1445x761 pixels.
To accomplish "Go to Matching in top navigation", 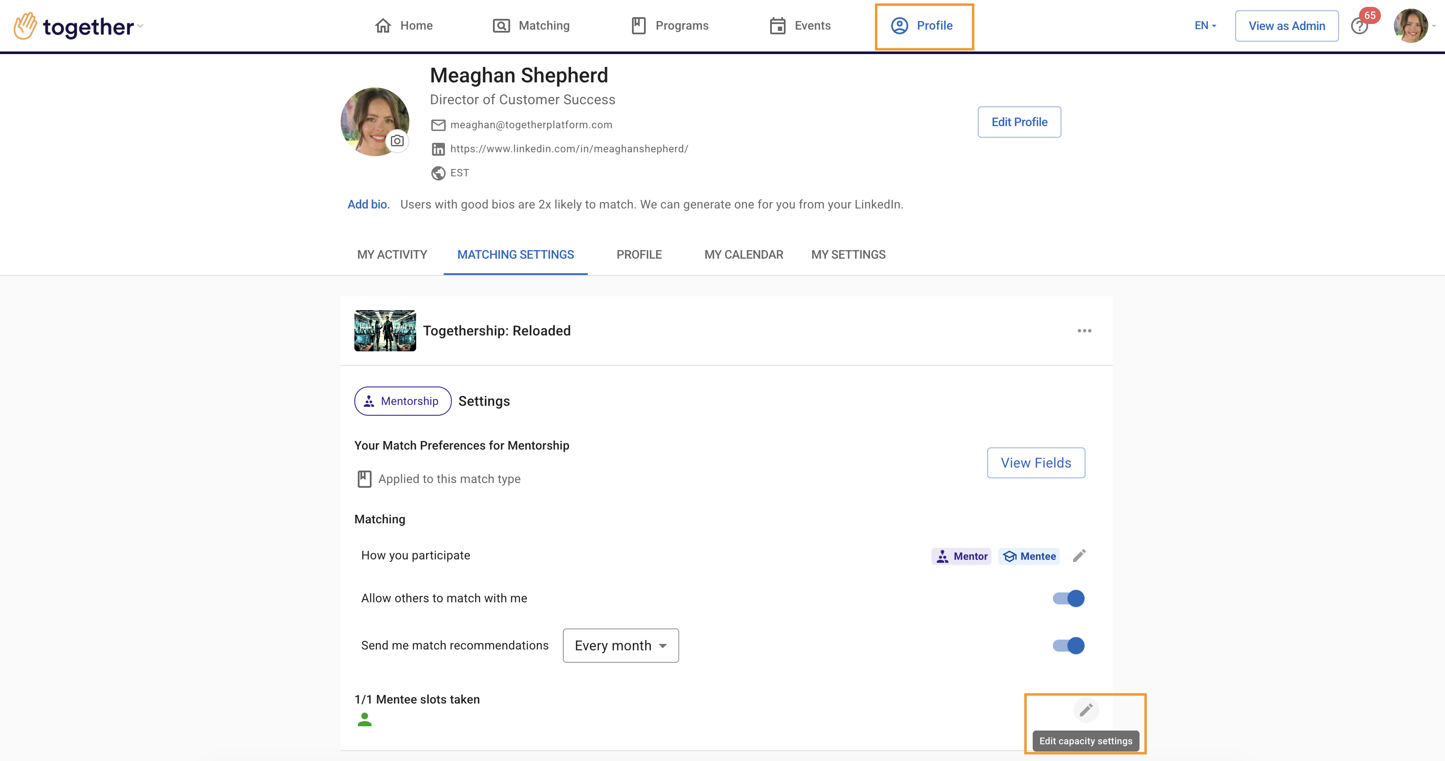I will (x=531, y=26).
